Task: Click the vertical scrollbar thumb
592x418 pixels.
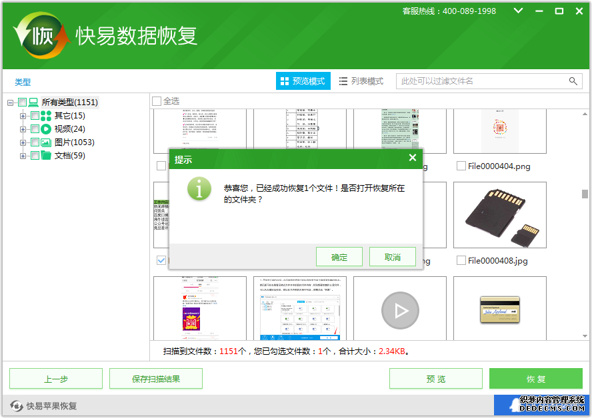Action: click(x=585, y=194)
